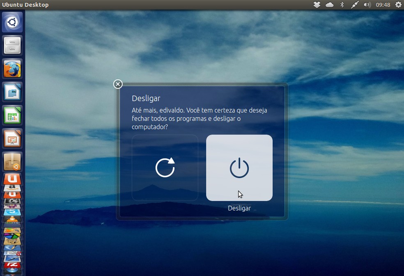404x276 pixels.
Task: Launch LibreOffice Writer
Action: click(x=12, y=92)
